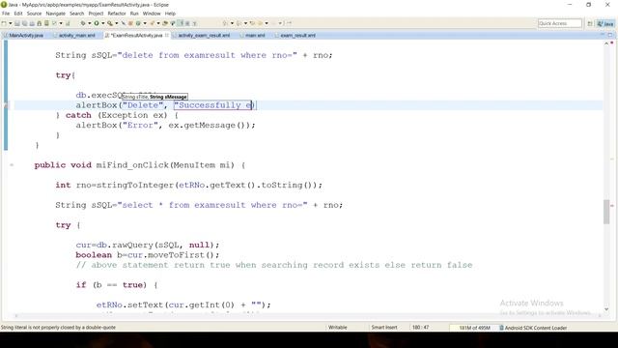Click 'Writable' in the status bar
Screen dimensions: 618x348
click(x=337, y=327)
